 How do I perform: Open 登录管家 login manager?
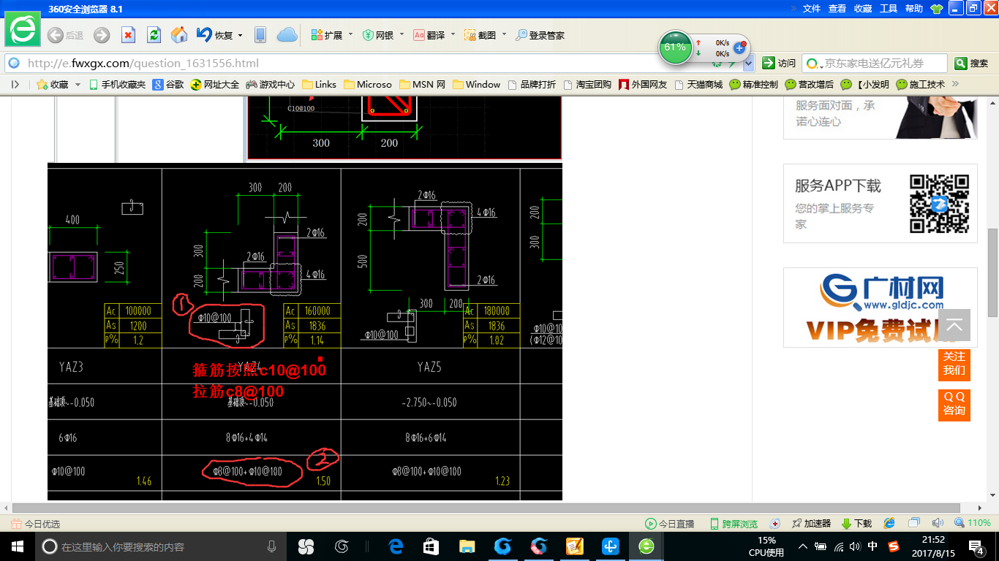[x=540, y=35]
